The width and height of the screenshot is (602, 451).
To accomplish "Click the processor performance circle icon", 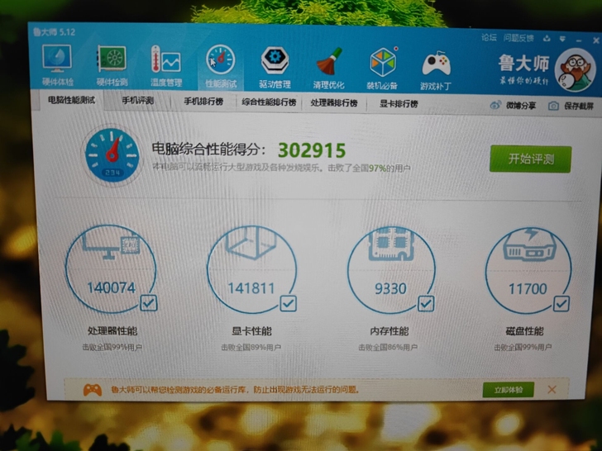I will (111, 245).
